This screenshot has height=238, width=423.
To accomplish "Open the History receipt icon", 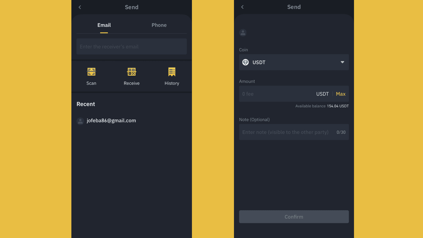I will (172, 72).
